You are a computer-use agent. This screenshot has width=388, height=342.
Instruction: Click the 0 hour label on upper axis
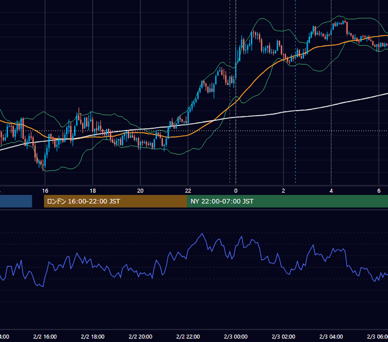236,191
